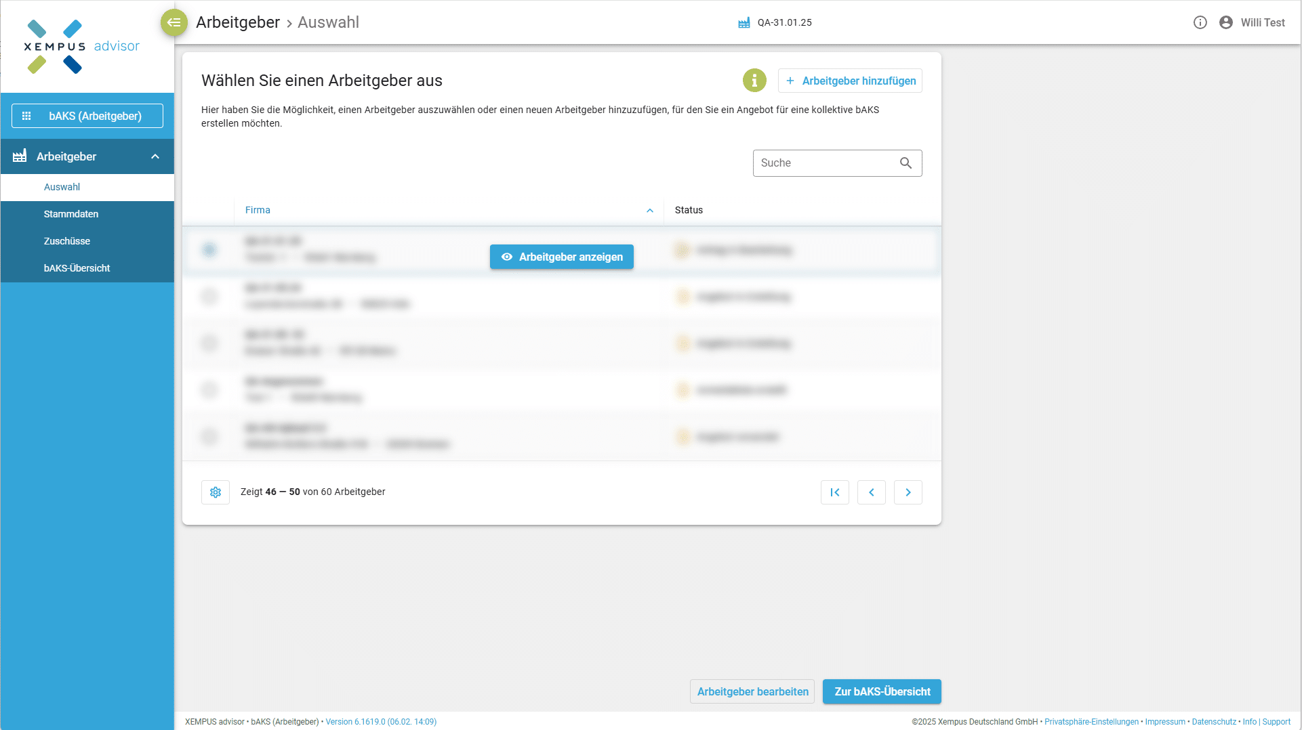This screenshot has height=730, width=1302.
Task: Open Zuschüsse in the sidebar
Action: tap(67, 241)
